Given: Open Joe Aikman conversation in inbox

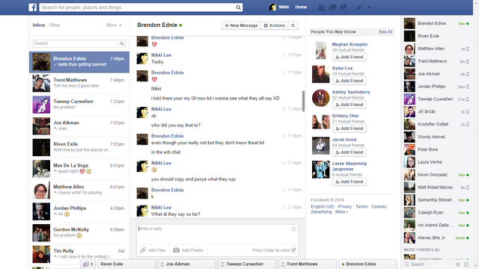Looking at the screenshot, I should click(79, 126).
